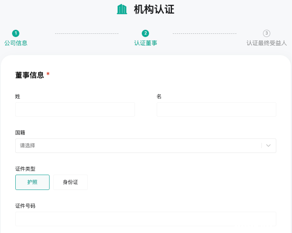Screen dimensions: 292x233
Task: Click the 国籍 field label
Action: coord(20,132)
